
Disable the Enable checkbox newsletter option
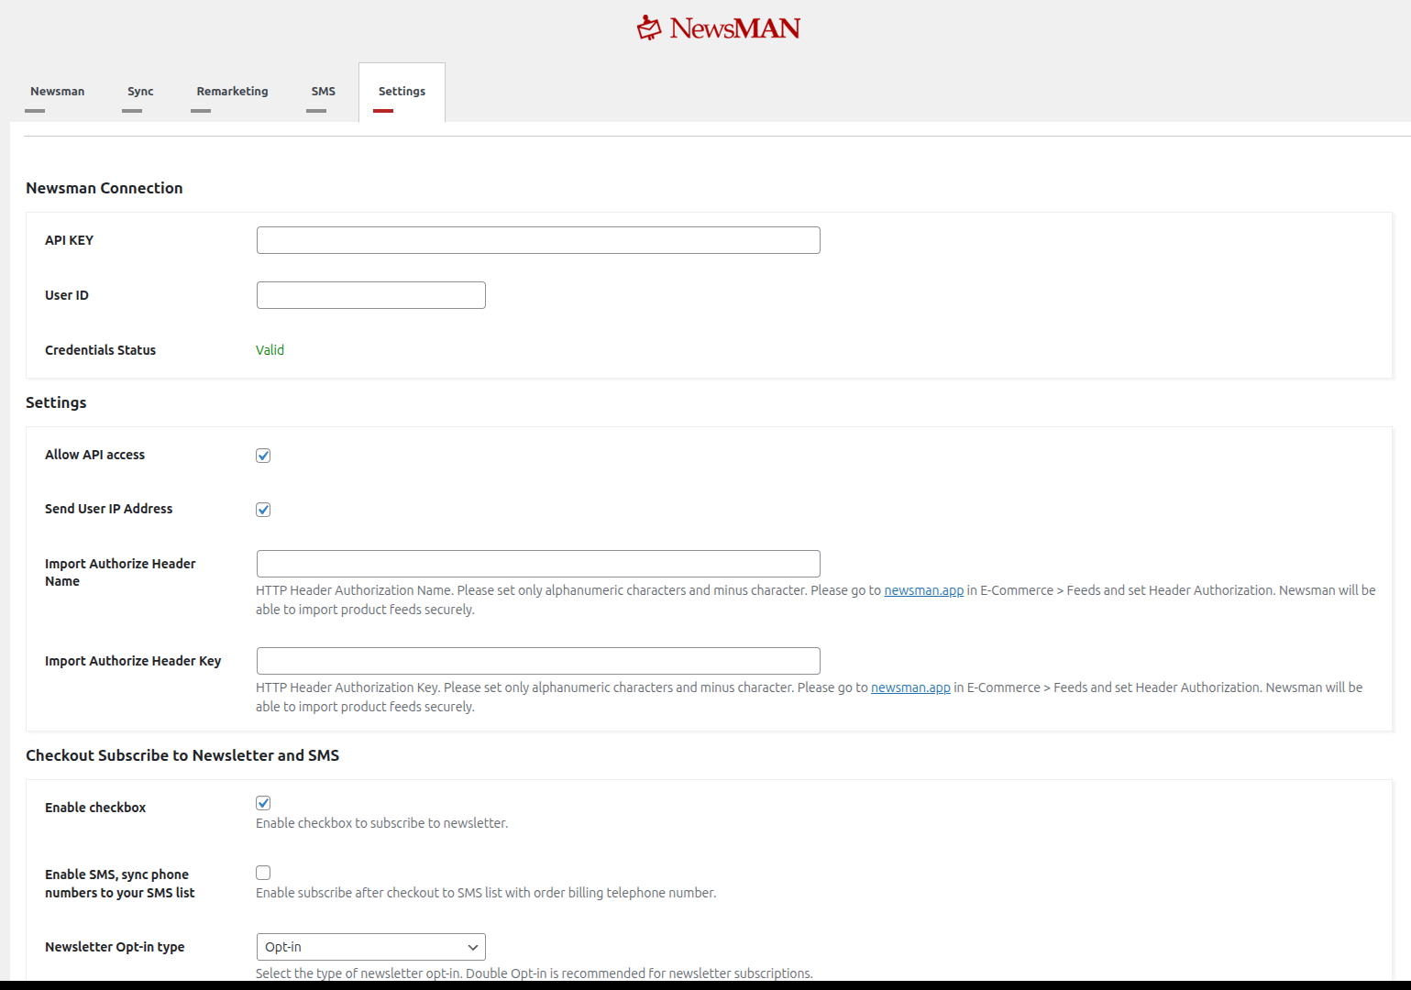[x=263, y=803]
